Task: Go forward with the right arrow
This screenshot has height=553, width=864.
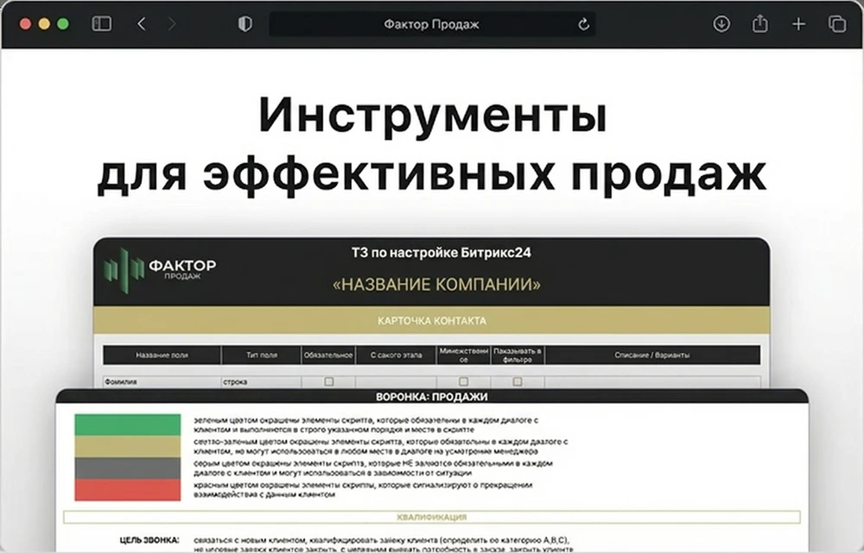Action: coord(171,24)
